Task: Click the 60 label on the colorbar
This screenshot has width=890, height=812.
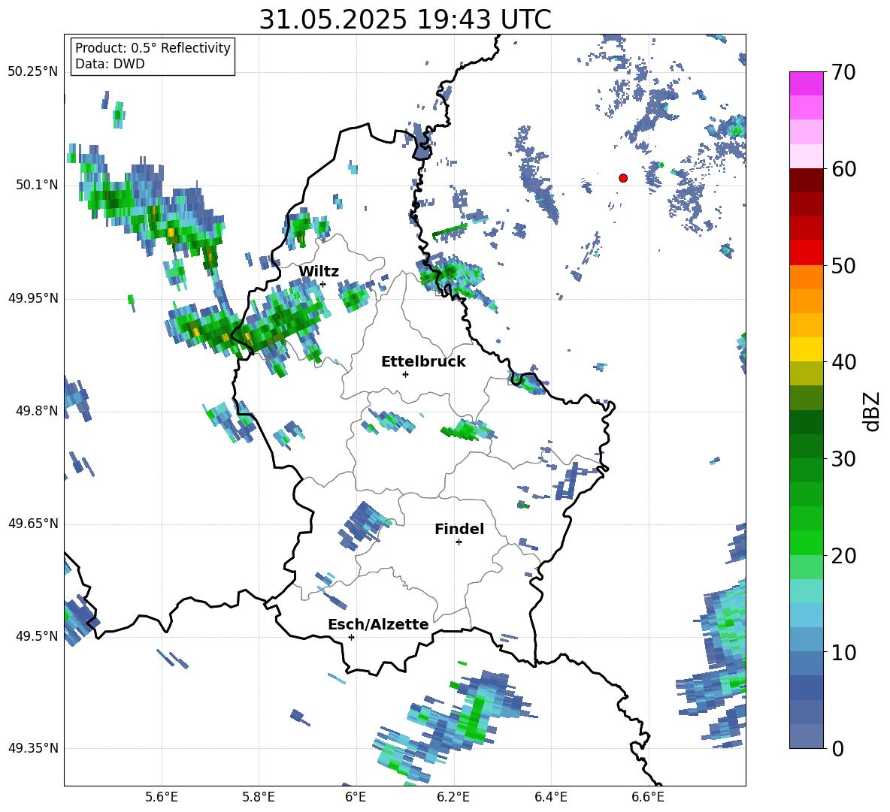Action: 843,169
